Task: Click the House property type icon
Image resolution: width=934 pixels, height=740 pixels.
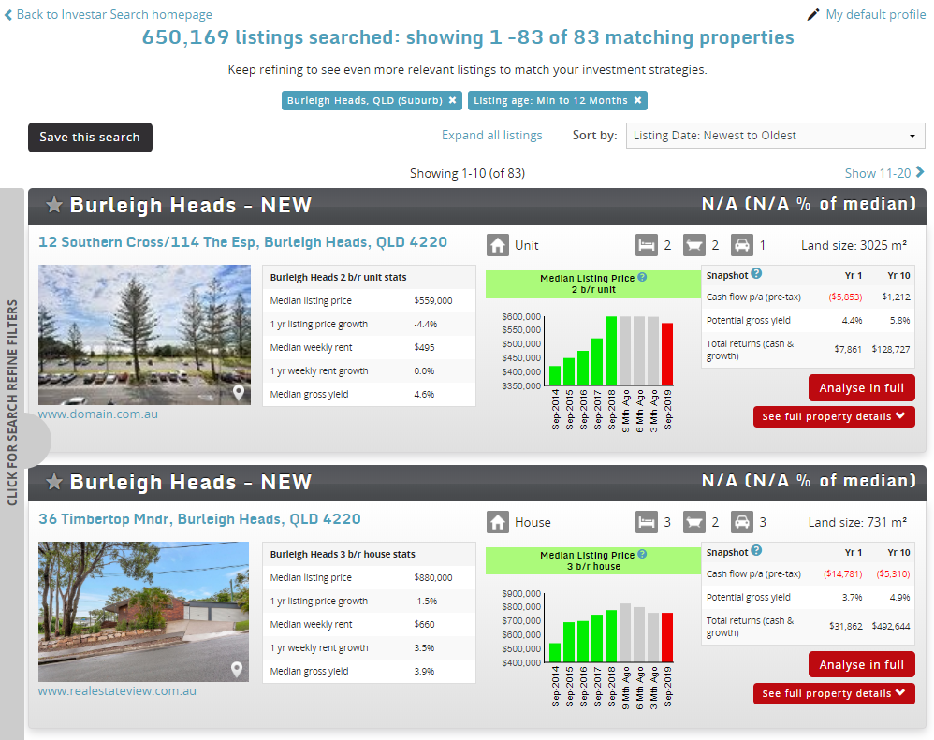Action: pos(497,522)
